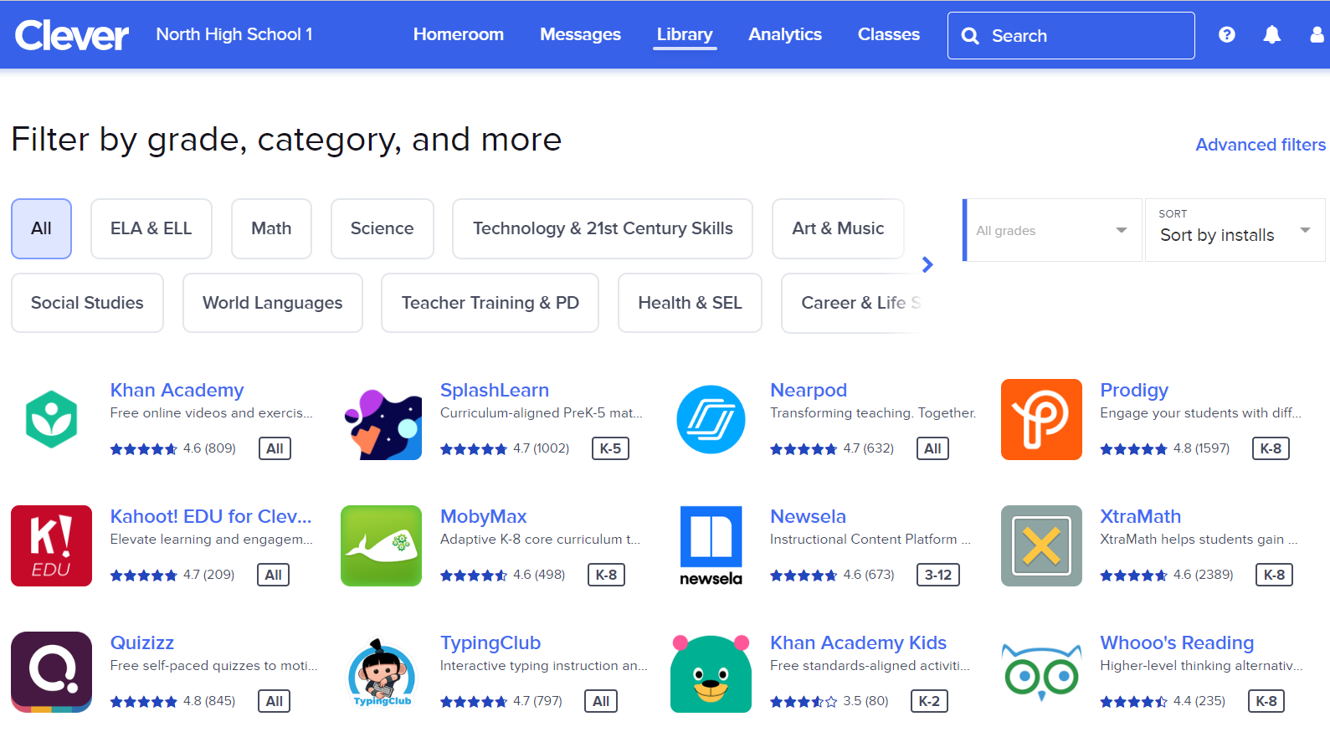Click the Quizizz app icon
Image resolution: width=1330 pixels, height=737 pixels.
(51, 672)
